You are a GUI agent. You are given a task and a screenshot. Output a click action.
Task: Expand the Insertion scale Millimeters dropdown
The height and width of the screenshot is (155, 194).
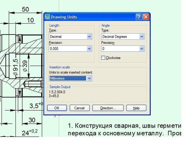click(x=70, y=78)
